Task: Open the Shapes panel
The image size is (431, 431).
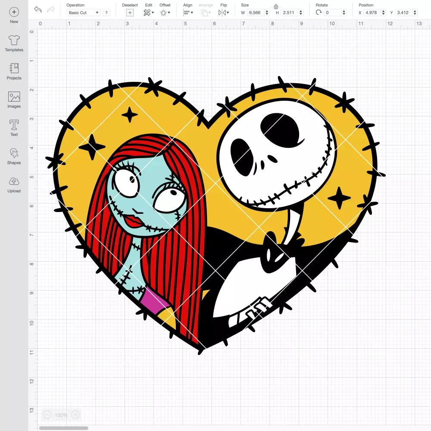Action: pos(14,156)
